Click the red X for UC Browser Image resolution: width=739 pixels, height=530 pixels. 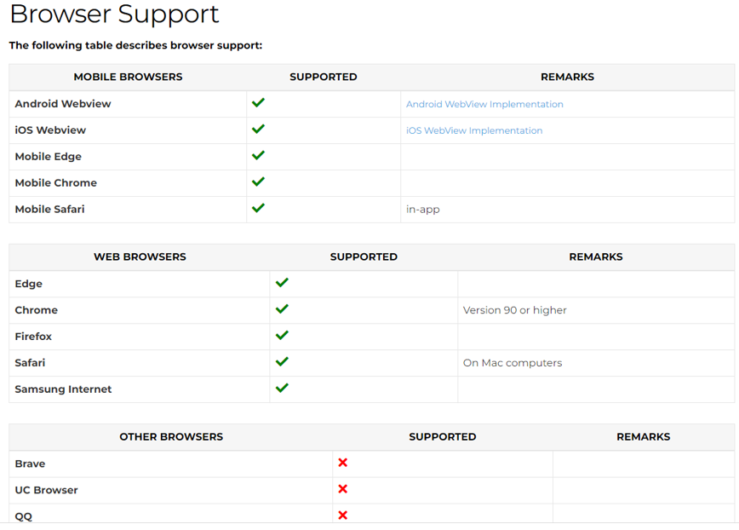(342, 489)
